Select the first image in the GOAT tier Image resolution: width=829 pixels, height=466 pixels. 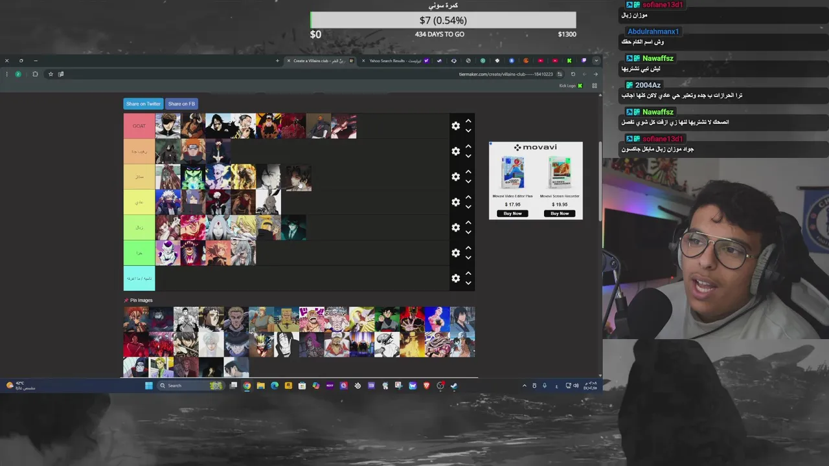(x=168, y=126)
